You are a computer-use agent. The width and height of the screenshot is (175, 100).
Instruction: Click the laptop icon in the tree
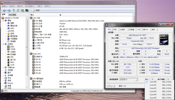pyautogui.click(x=8, y=39)
